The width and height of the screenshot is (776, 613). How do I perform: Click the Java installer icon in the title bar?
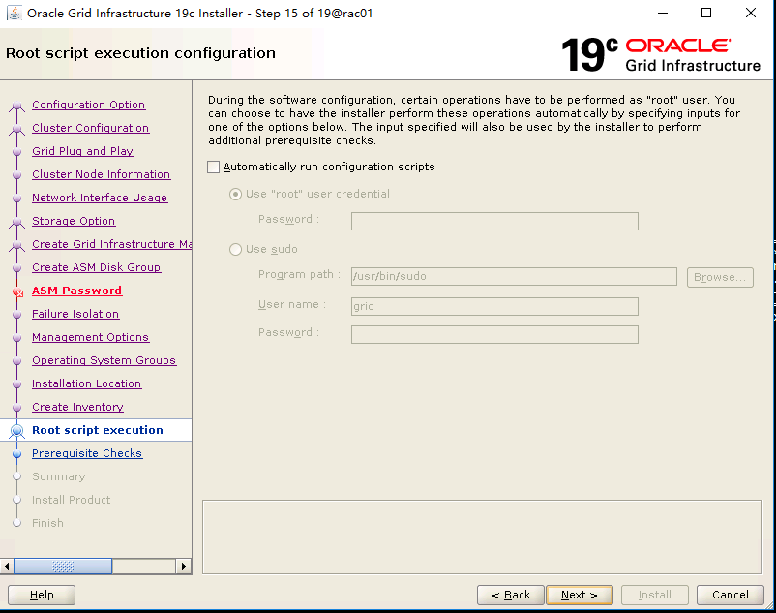[15, 13]
